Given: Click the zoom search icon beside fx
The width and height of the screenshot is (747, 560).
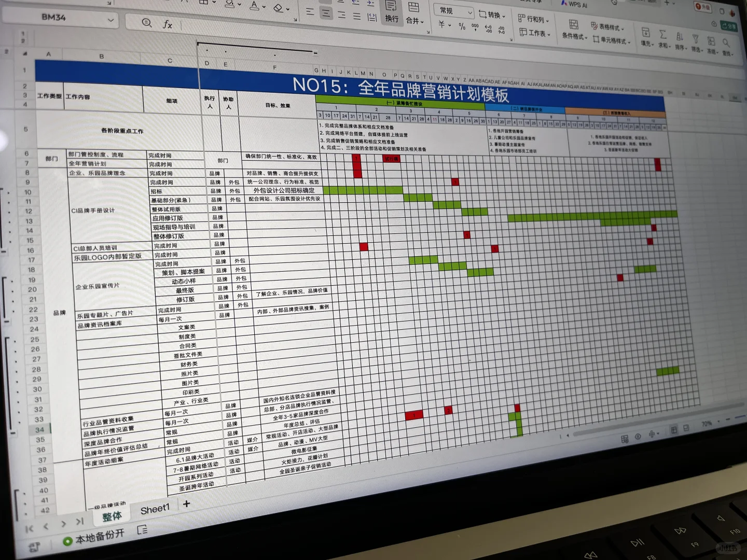Looking at the screenshot, I should coord(147,23).
